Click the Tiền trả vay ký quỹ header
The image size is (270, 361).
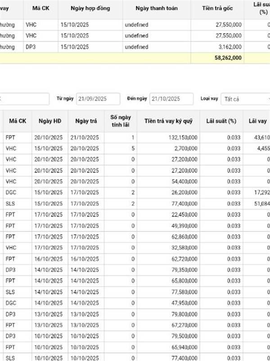pos(168,121)
